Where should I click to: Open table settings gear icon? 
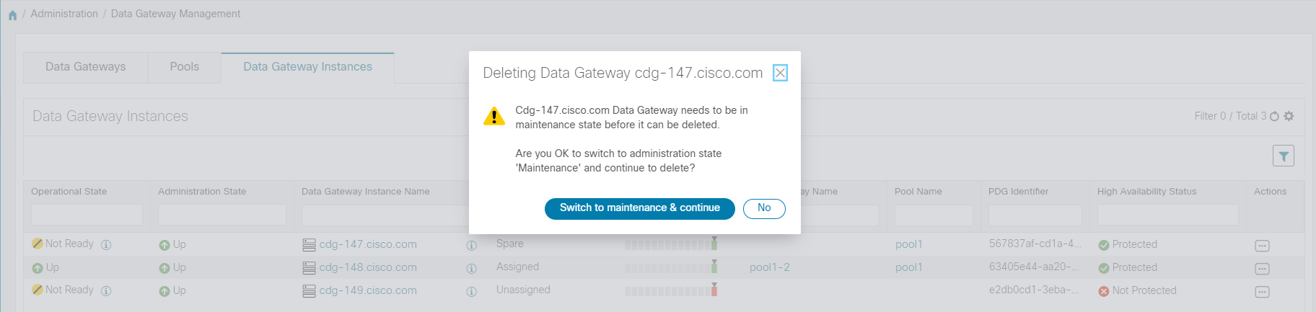coord(1289,116)
